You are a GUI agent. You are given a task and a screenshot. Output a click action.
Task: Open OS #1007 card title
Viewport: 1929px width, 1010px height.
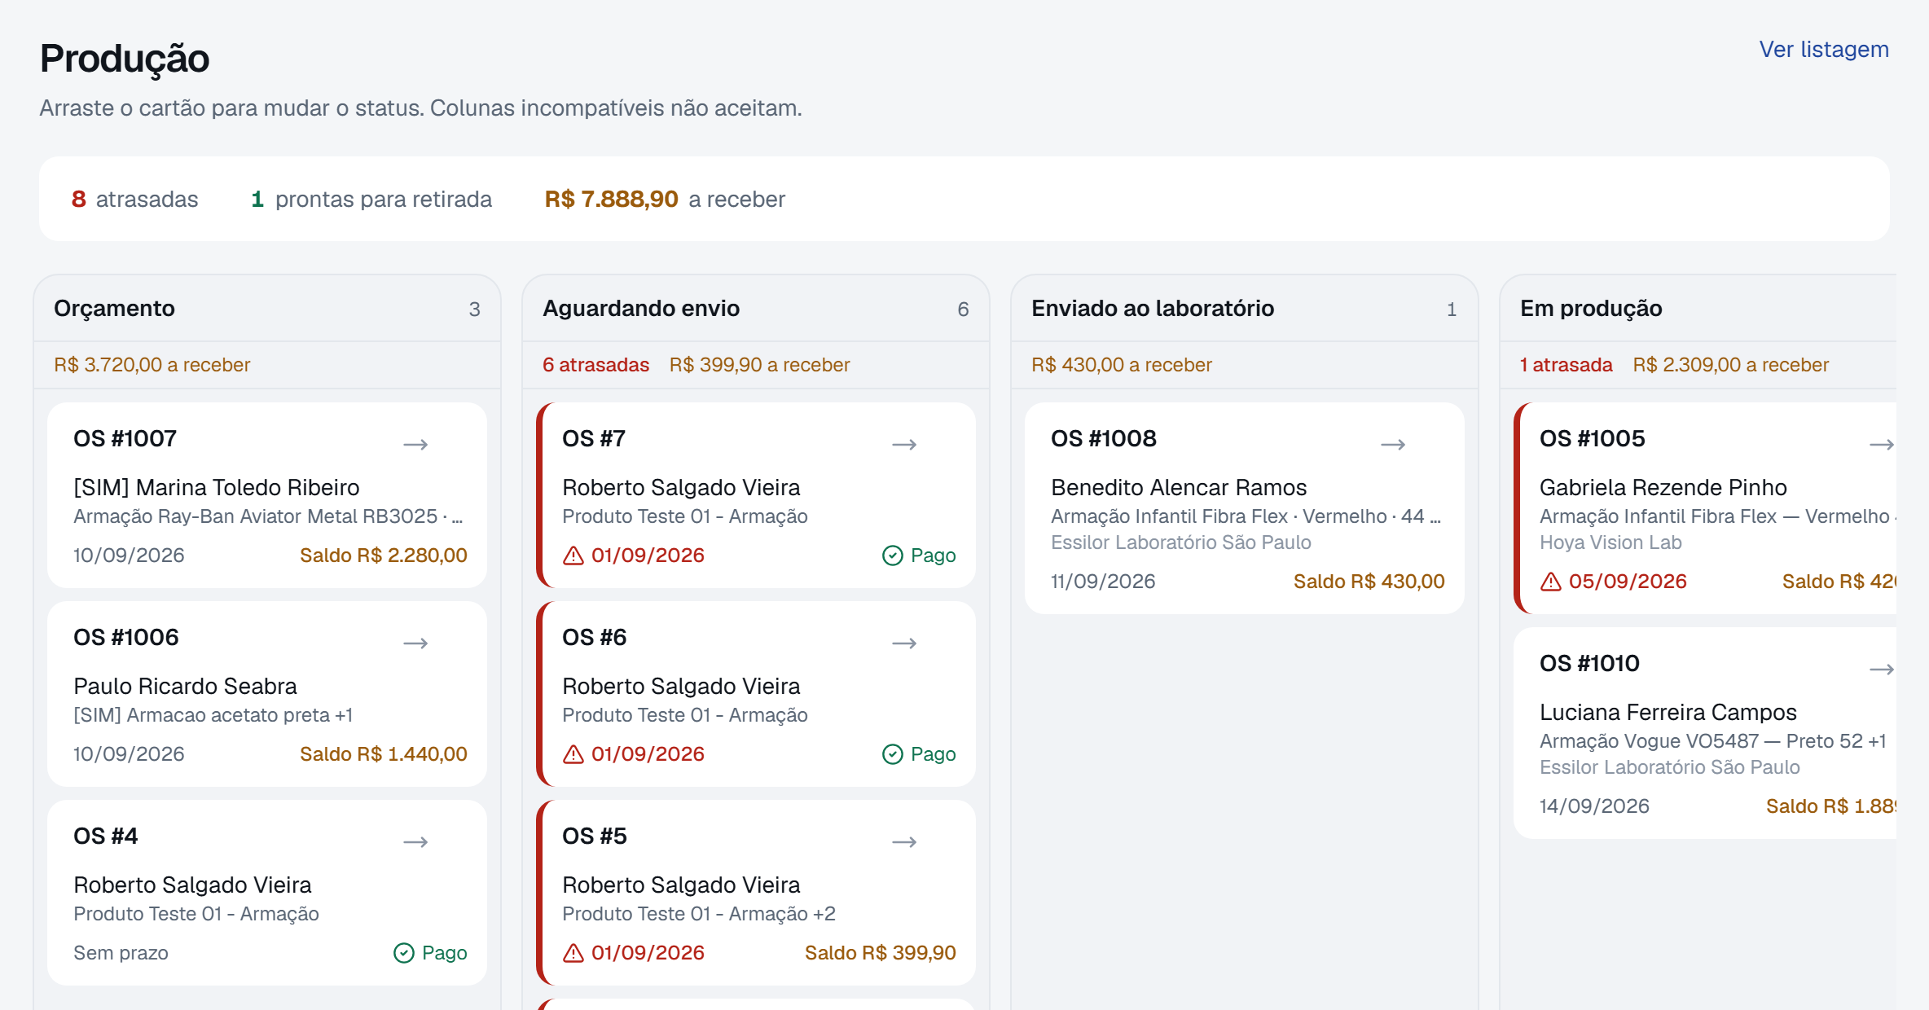125,438
